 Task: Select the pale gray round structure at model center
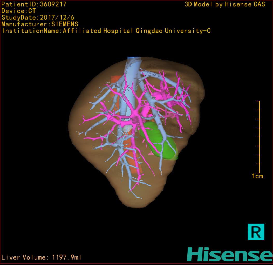[x=129, y=129]
